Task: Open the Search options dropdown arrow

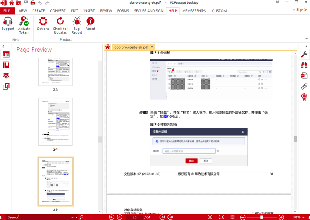Action: pyautogui.click(x=72, y=217)
